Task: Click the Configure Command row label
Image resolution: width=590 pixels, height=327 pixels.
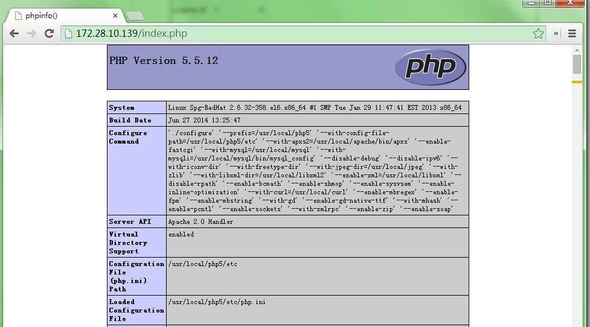Action: point(128,137)
